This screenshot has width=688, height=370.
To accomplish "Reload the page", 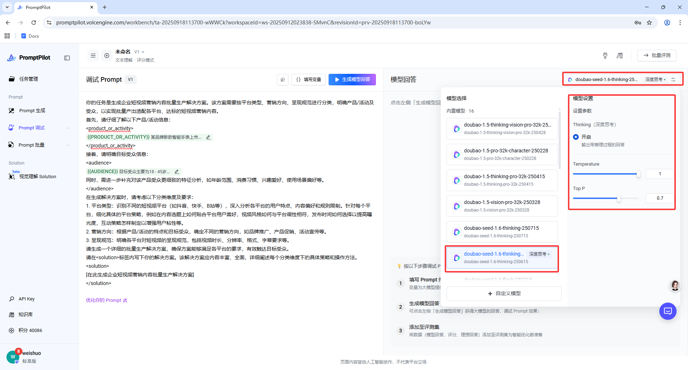I will coord(34,23).
